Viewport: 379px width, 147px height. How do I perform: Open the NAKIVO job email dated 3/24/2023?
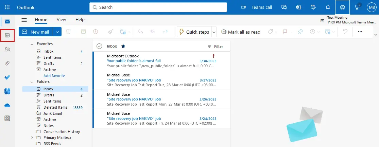pyautogui.click(x=161, y=118)
